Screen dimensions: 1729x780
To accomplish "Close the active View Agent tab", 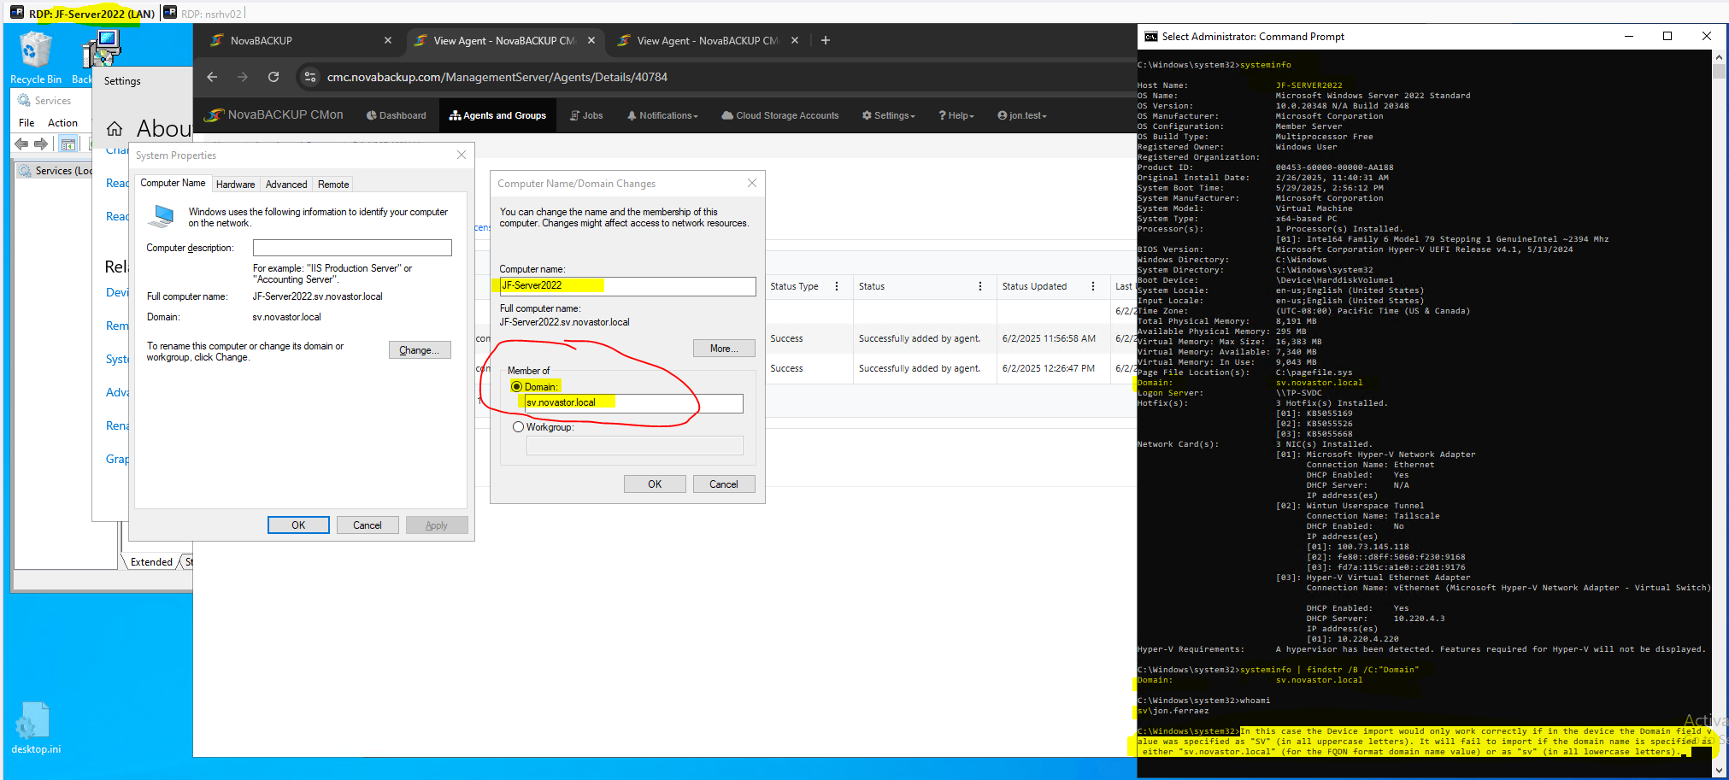I will click(x=591, y=40).
